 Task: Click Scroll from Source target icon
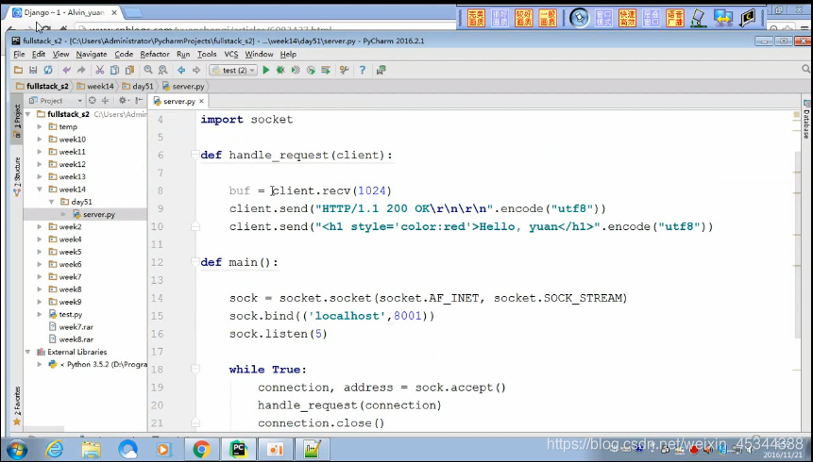[x=93, y=101]
